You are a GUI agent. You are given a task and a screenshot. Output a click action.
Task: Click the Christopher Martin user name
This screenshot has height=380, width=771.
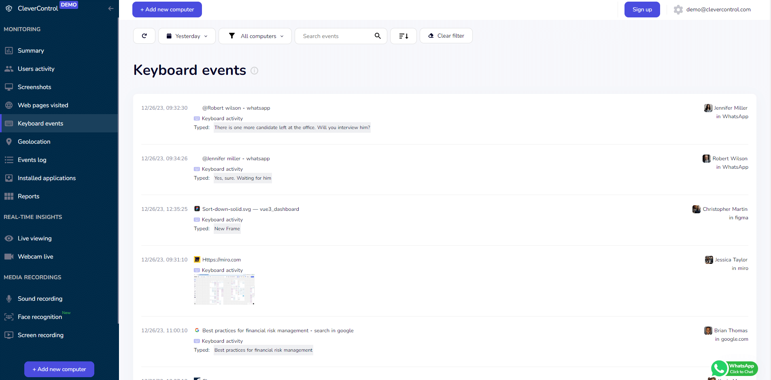point(725,209)
